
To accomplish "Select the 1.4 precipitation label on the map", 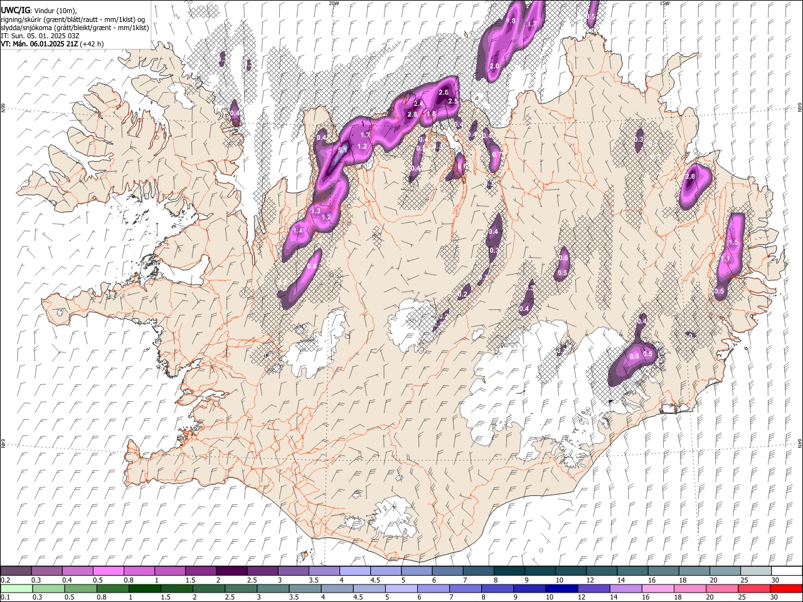I will pyautogui.click(x=297, y=231).
